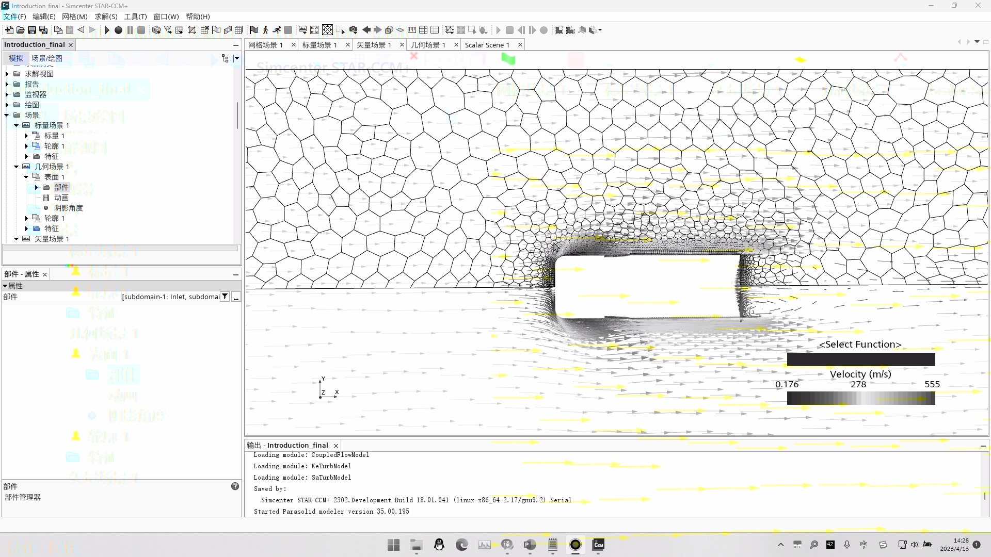Click the New Simulation toolbar icon
This screenshot has width=991, height=557.
point(9,30)
